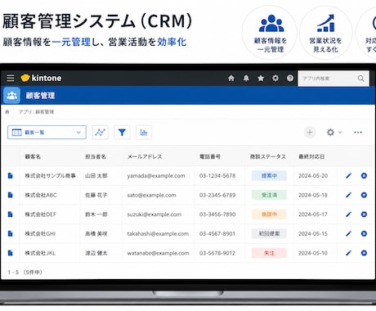
Task: Open the more options ellipsis menu
Action: coord(358,133)
